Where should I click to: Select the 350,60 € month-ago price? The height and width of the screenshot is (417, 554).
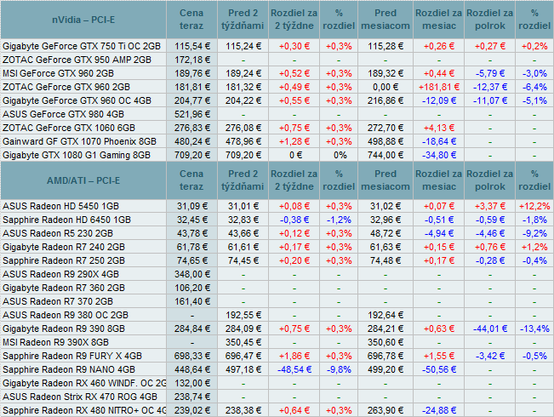click(386, 342)
